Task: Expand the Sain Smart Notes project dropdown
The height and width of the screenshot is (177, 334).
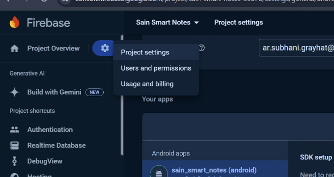Action: (167, 23)
